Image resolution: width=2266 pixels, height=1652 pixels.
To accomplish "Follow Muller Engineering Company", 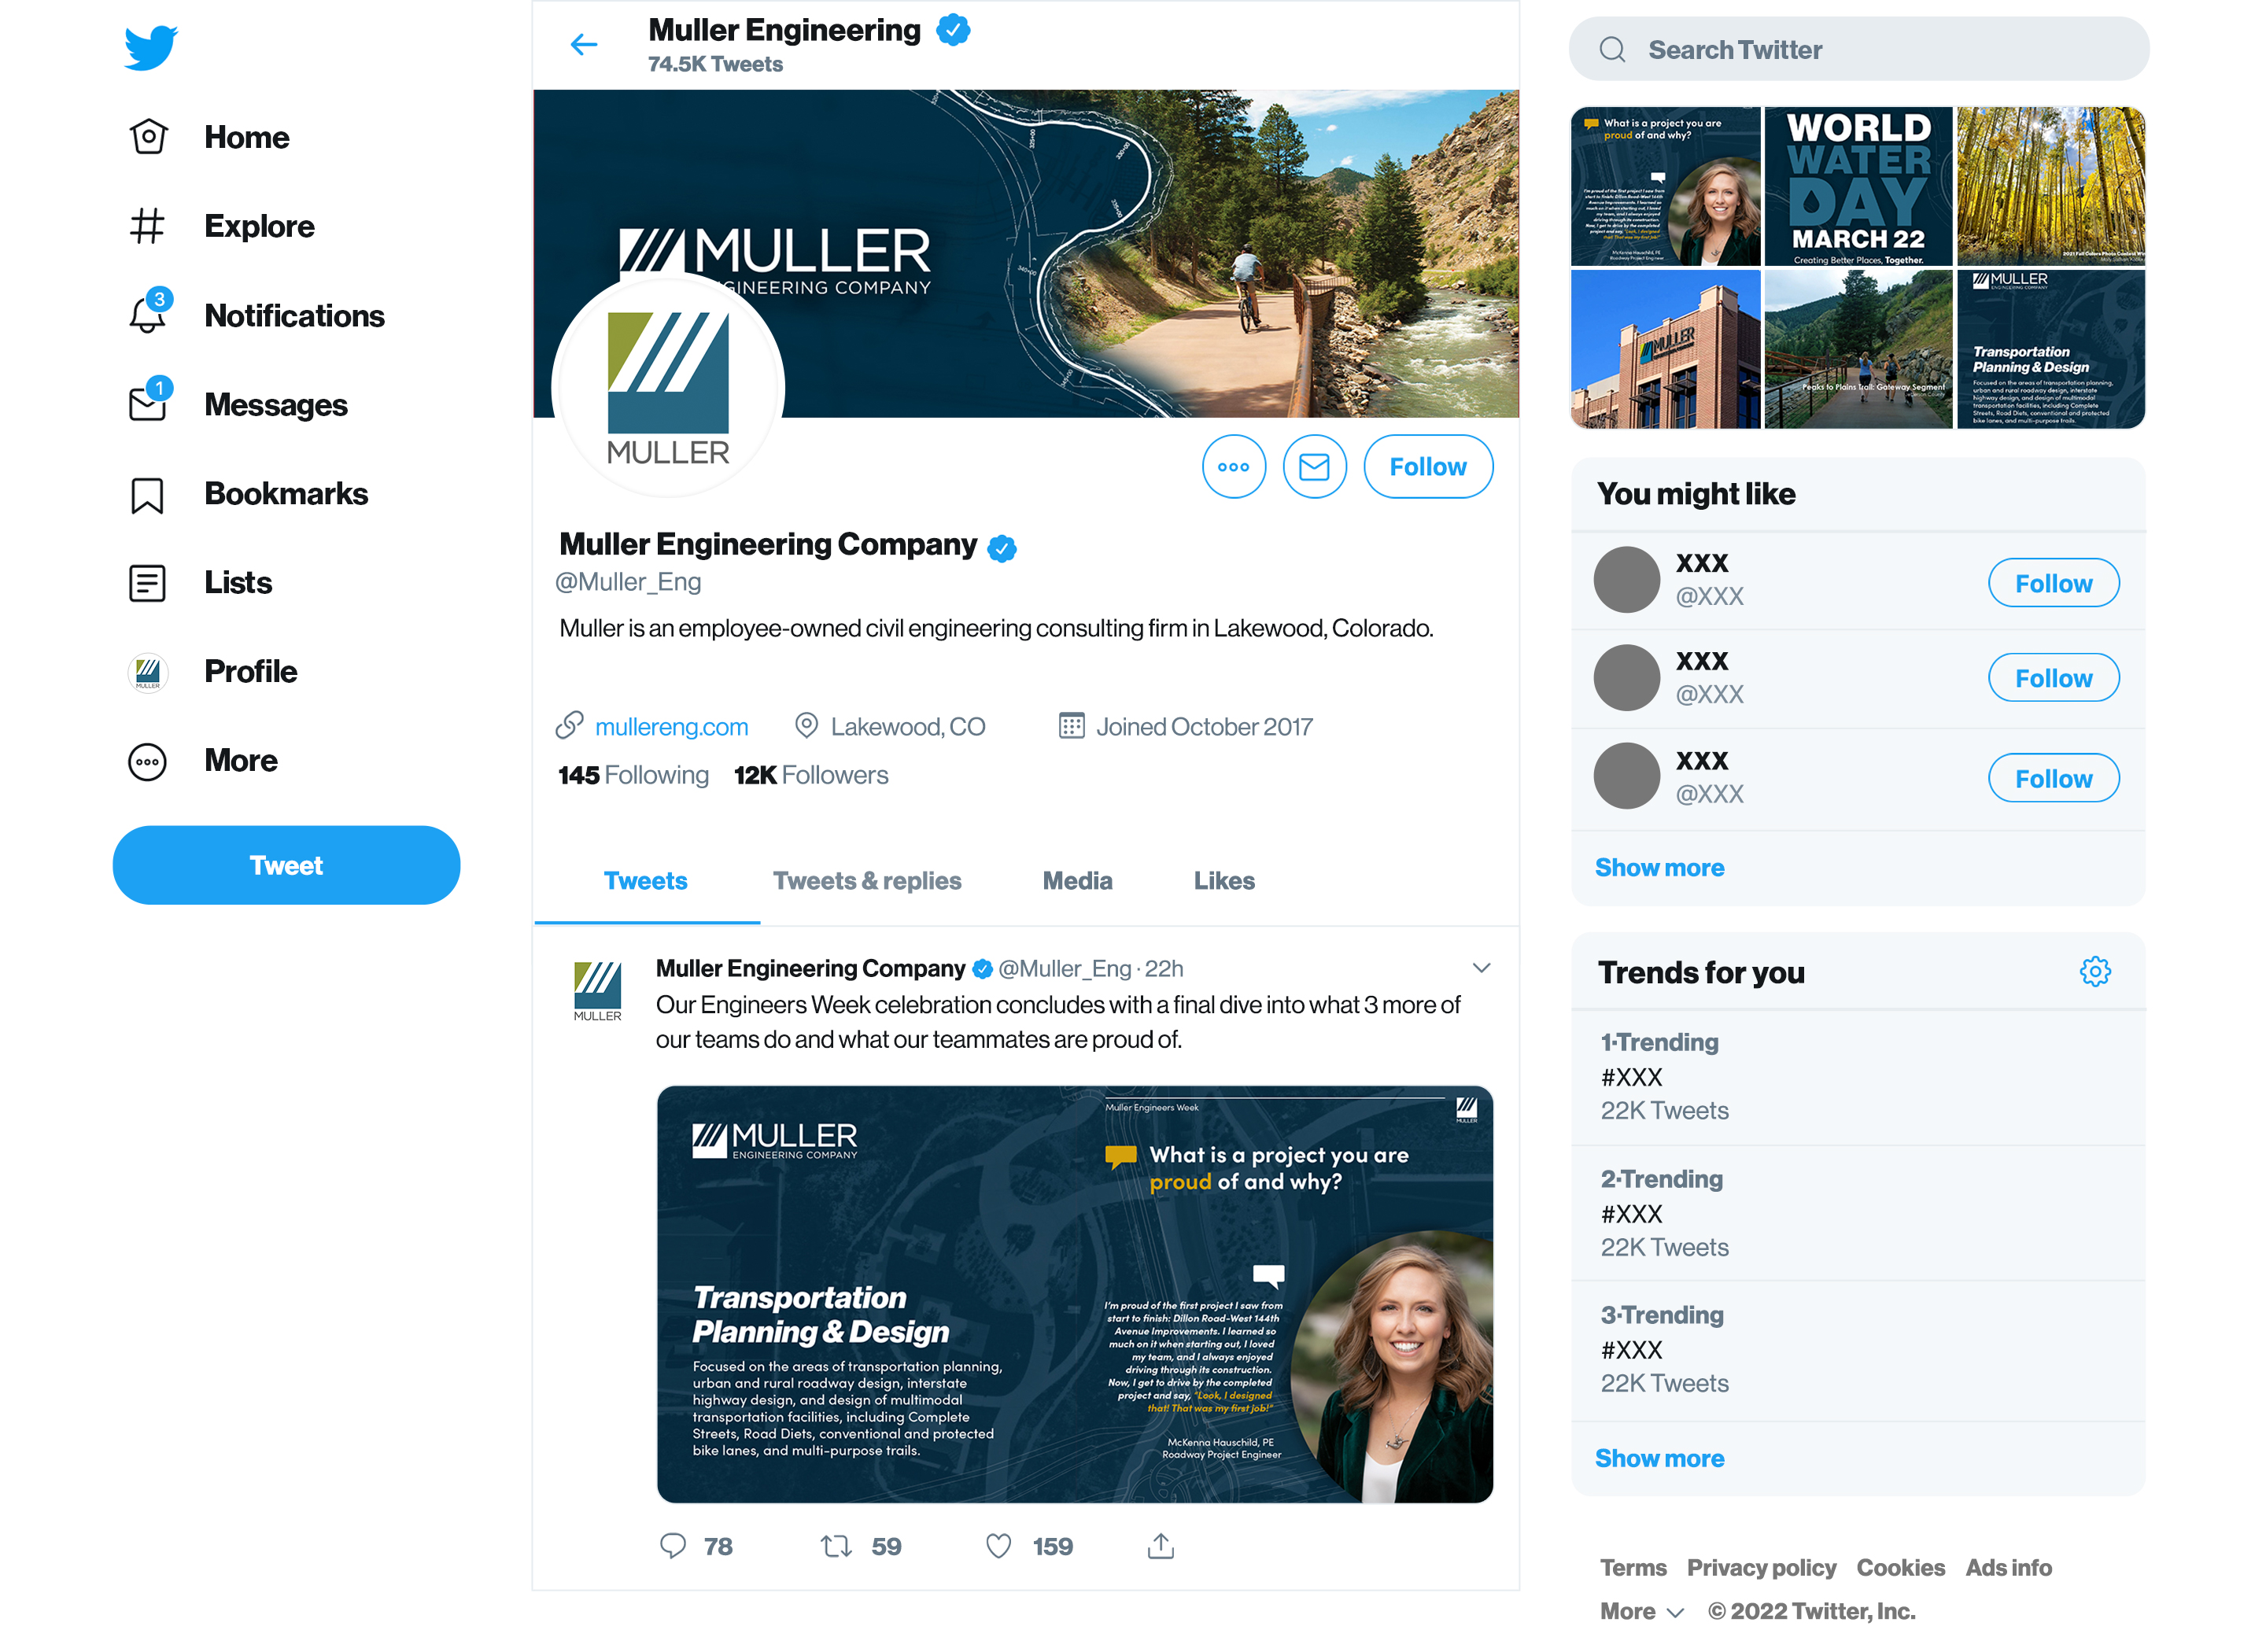I will point(1427,466).
